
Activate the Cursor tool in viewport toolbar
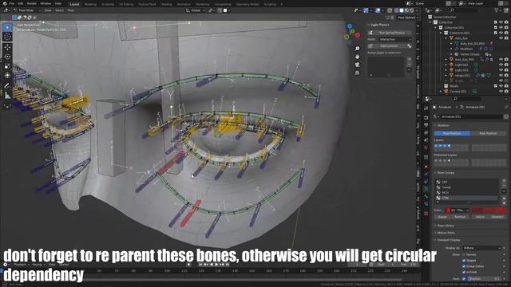click(7, 37)
